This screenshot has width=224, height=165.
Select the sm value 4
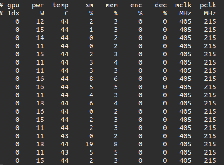[x=91, y=95]
